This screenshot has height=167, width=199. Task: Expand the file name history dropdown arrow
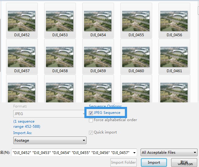[134, 153]
